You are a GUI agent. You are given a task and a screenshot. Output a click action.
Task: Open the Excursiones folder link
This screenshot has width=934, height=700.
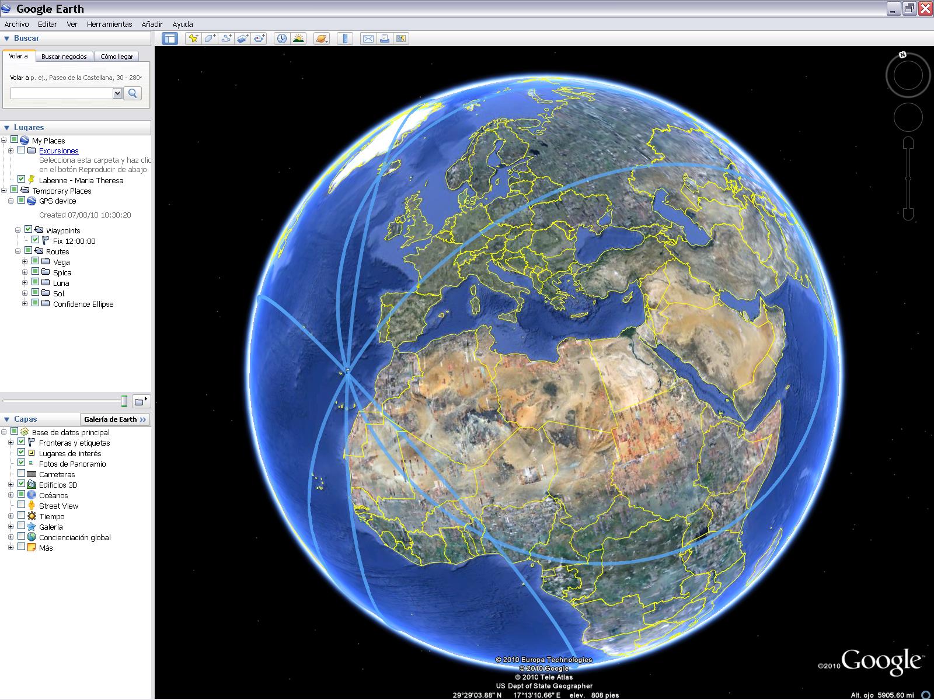[x=58, y=150]
